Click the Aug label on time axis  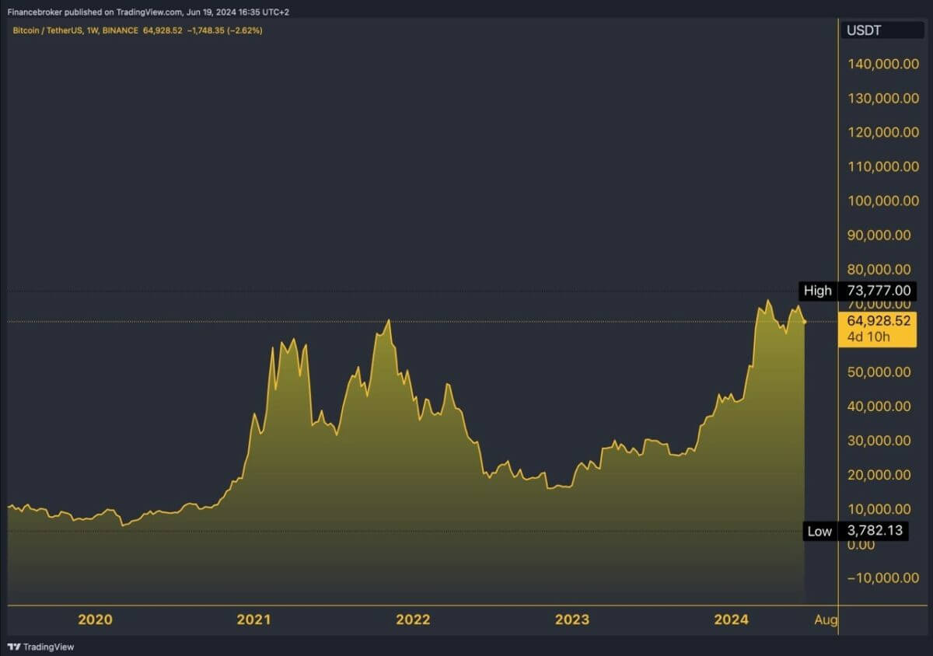(826, 619)
